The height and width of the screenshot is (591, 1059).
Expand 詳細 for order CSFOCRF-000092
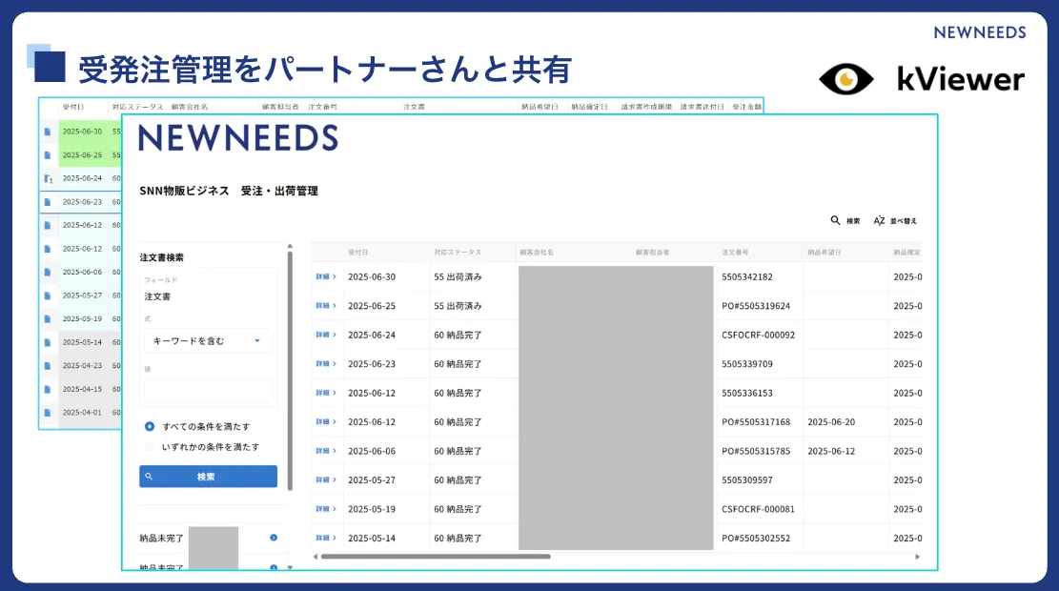coord(326,336)
